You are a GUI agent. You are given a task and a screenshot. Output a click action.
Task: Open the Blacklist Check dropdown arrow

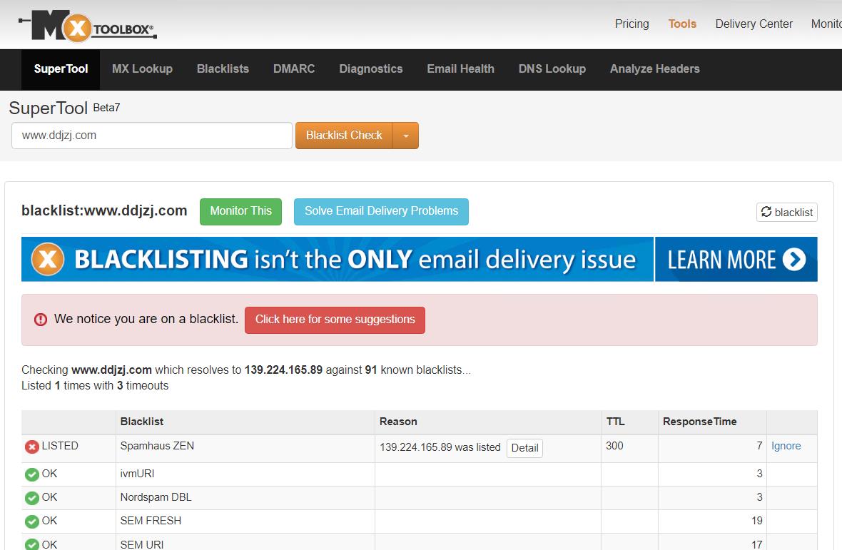pos(406,136)
